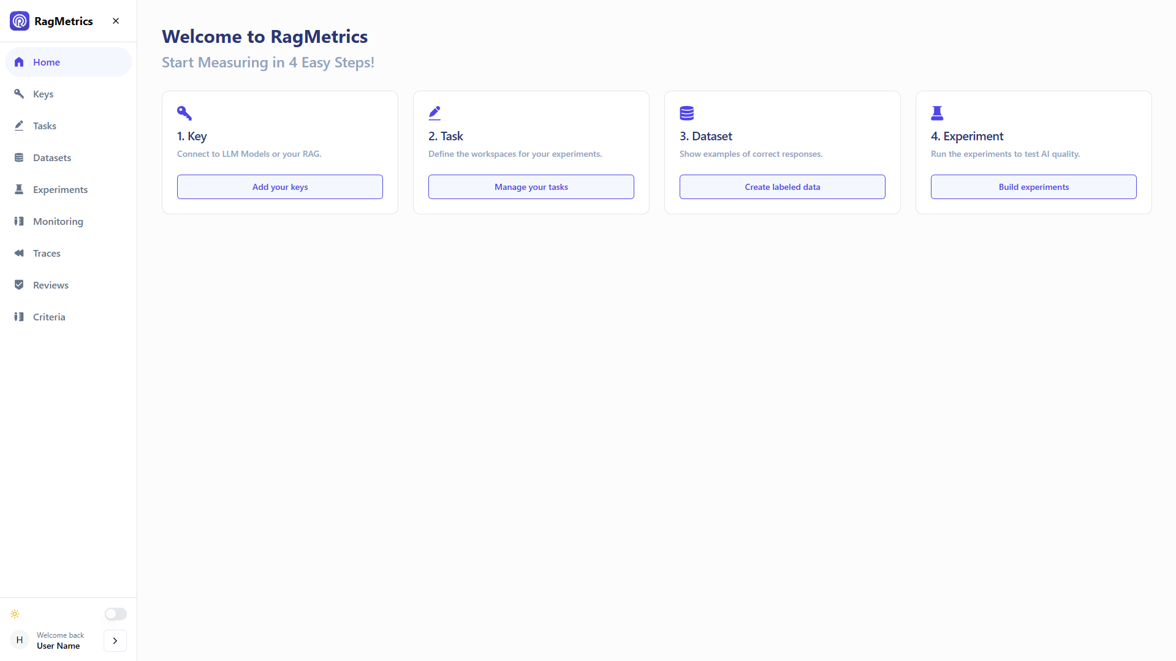Open Monitoring from the sidebar icon

coord(19,221)
